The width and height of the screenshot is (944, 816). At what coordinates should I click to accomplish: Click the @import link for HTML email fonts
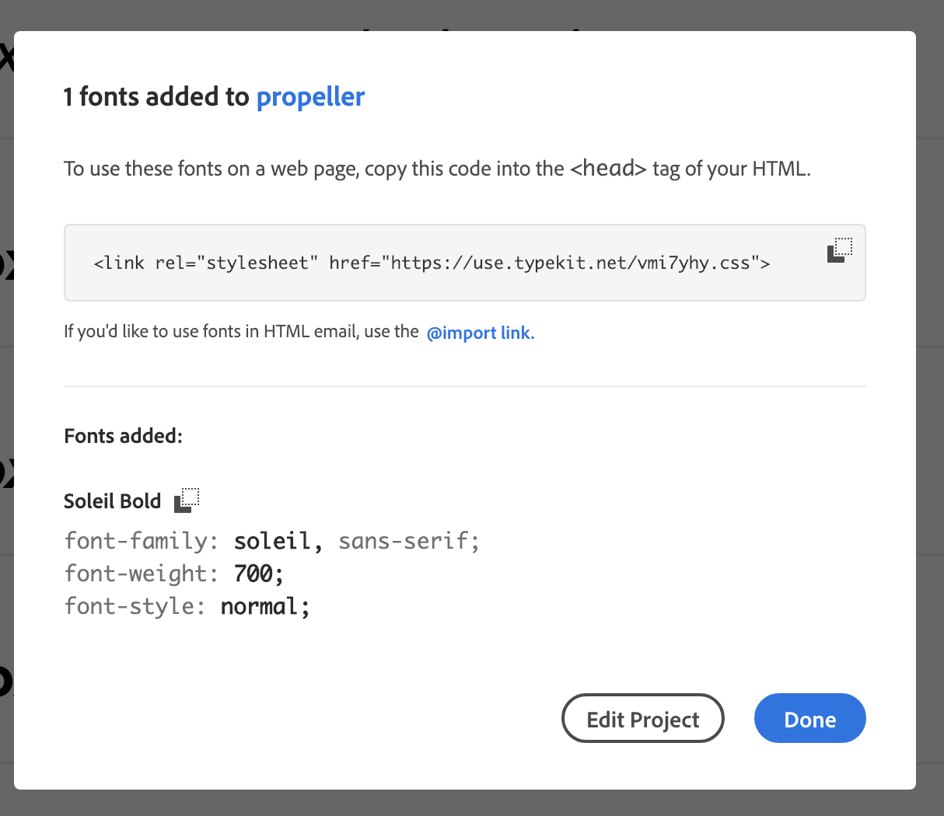click(x=480, y=333)
